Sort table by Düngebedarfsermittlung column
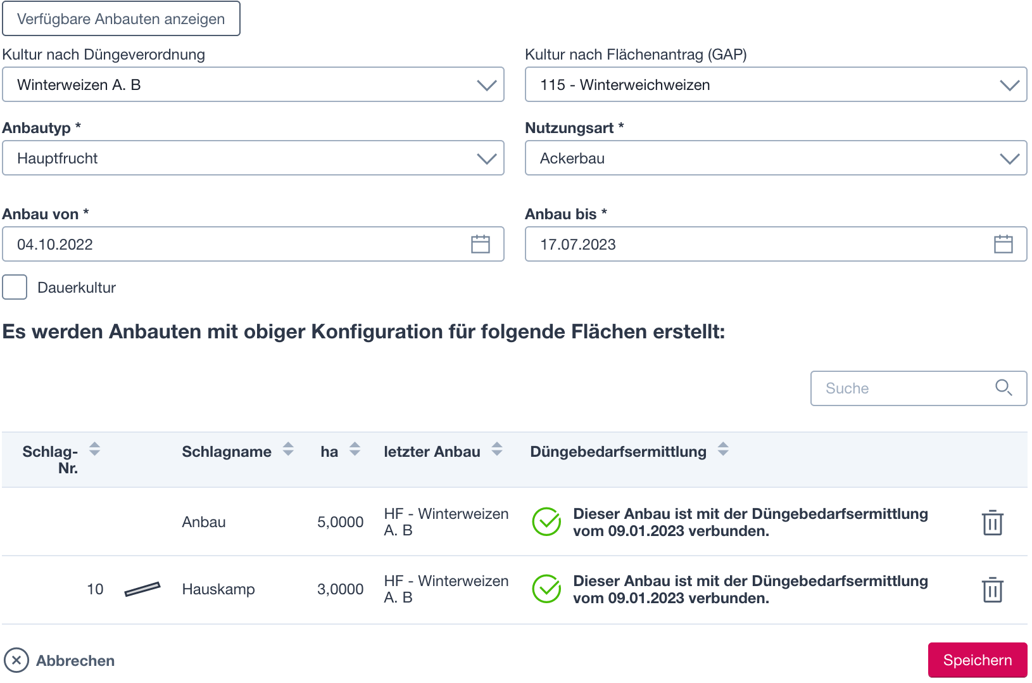The width and height of the screenshot is (1032, 683). 723,449
